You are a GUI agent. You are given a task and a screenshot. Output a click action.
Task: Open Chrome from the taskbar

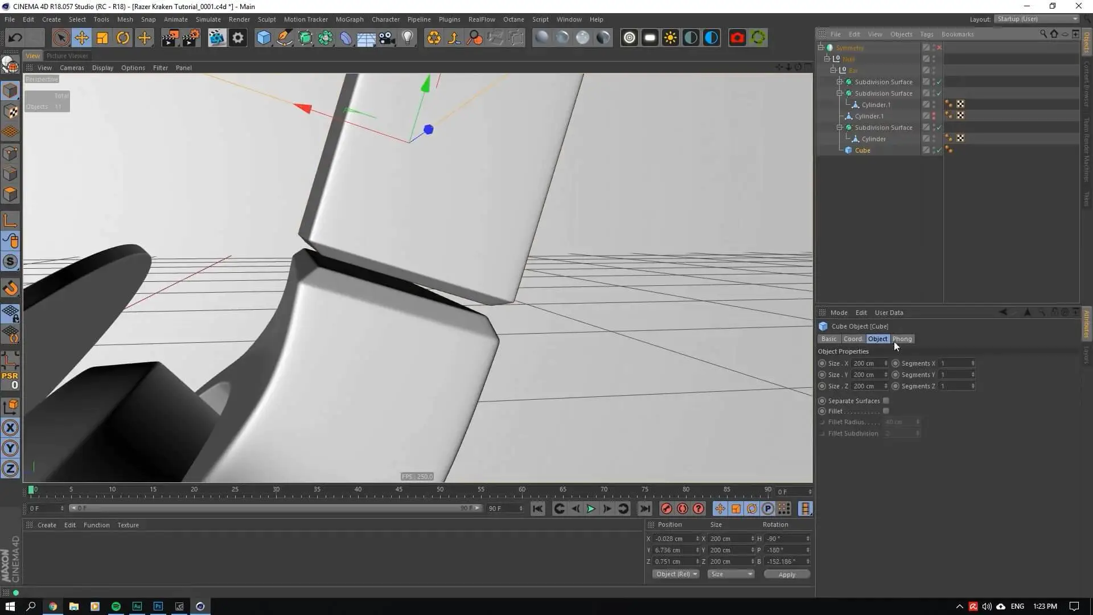point(53,606)
